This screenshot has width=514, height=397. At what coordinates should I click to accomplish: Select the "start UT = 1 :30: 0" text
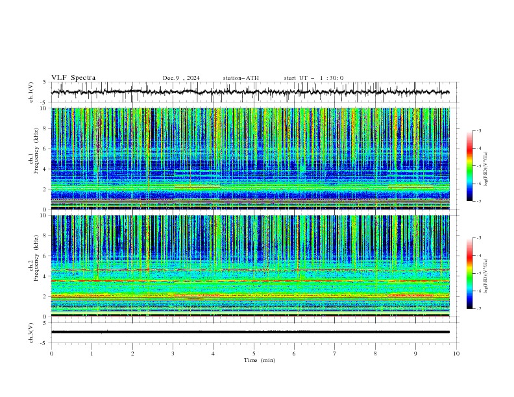point(313,78)
